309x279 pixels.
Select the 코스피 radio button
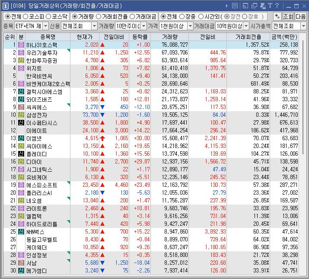click(25, 16)
